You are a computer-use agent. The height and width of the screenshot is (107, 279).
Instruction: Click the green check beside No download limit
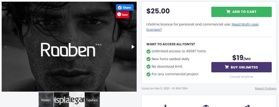148,67
